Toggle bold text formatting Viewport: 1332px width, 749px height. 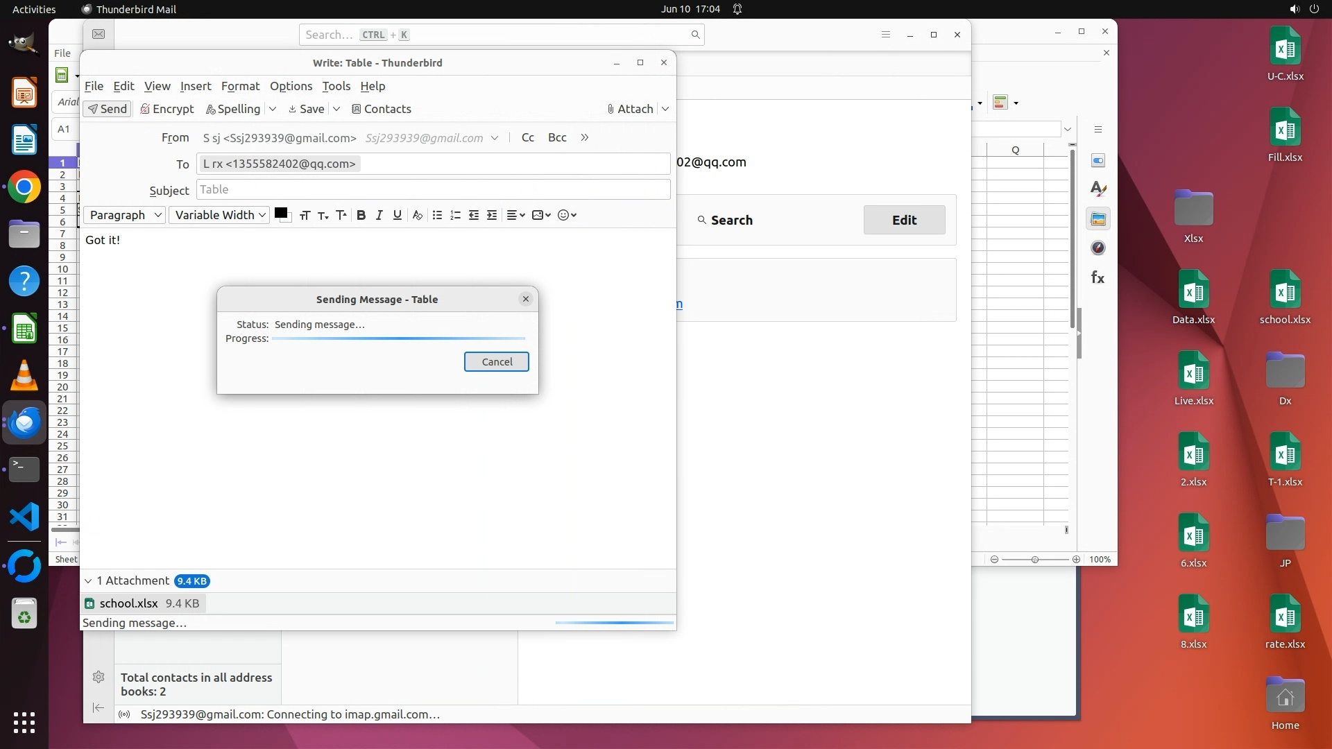361,215
